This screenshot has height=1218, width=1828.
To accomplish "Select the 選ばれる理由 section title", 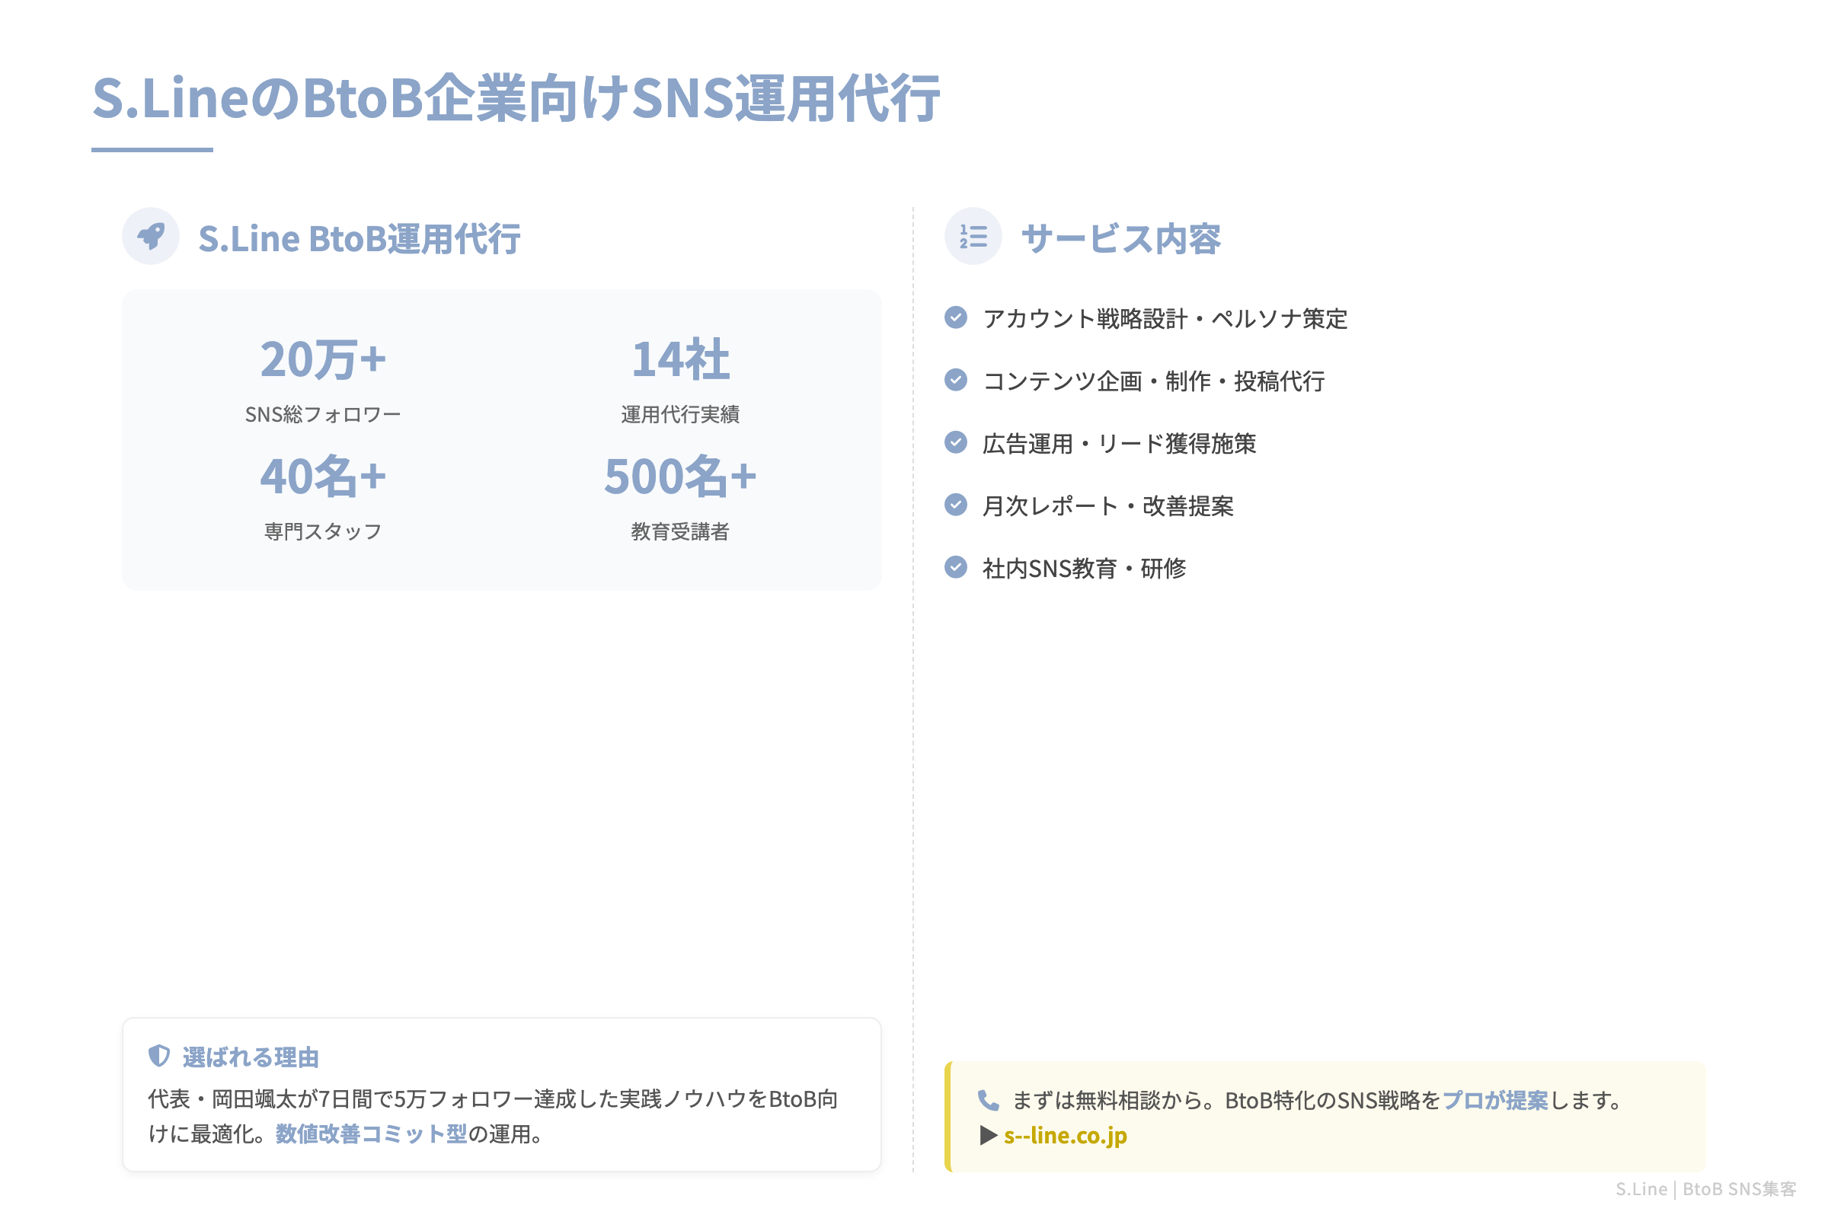I will (252, 1056).
